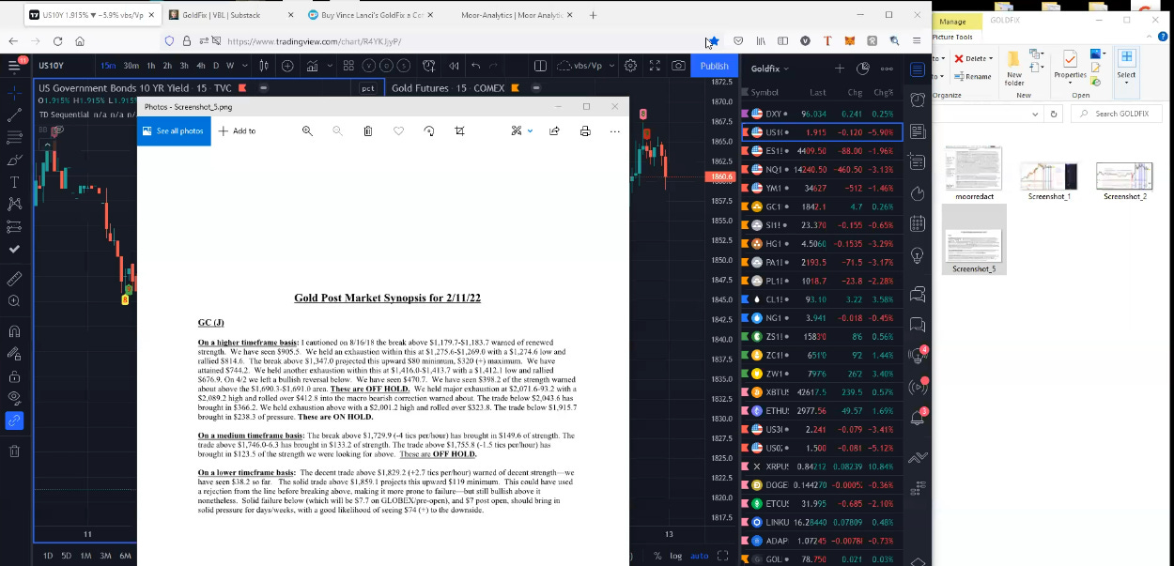Viewport: 1174px width, 566px height.
Task: Select the DXY row in watchlist
Action: point(822,114)
